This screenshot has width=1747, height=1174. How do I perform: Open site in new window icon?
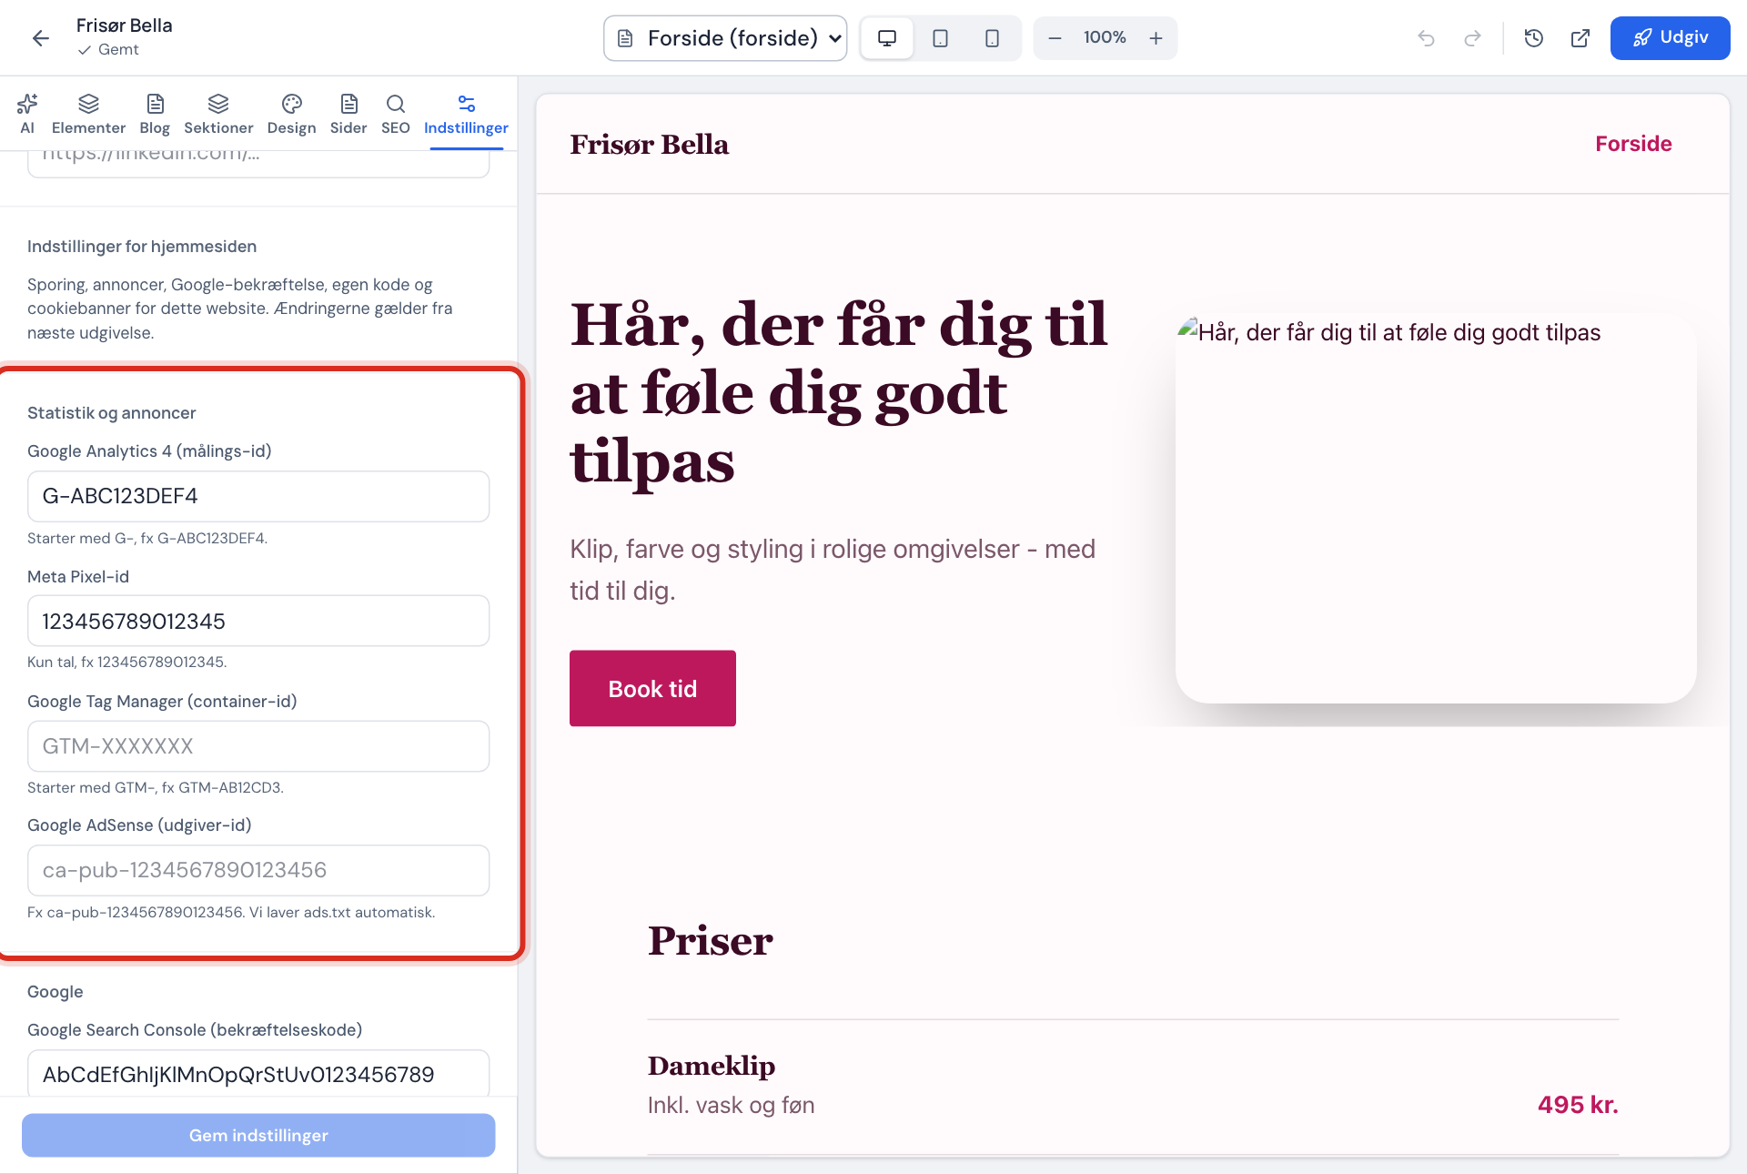(1580, 38)
